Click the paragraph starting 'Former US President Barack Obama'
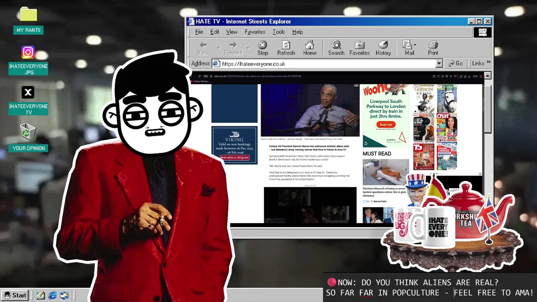 [x=309, y=148]
